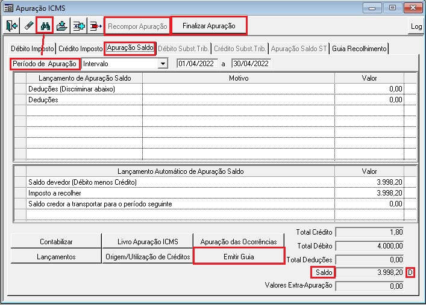Click the Valor cell of Saldo devedor
The image size is (426, 305).
(369, 182)
